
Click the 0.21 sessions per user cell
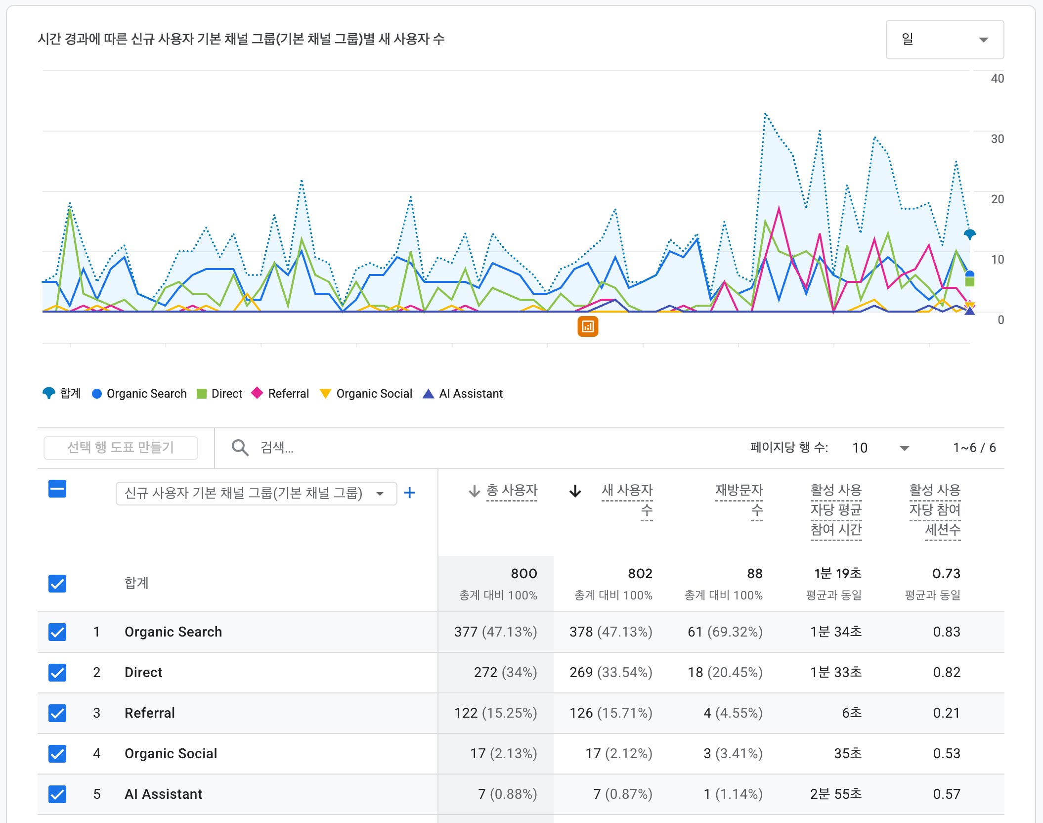(x=947, y=713)
